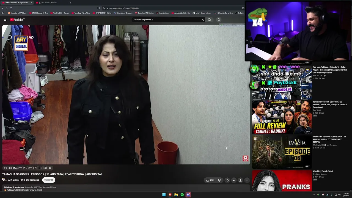The width and height of the screenshot is (352, 198).
Task: Open video title 'Rap Icon Pakistan | Episode 10'
Action: [x=330, y=70]
